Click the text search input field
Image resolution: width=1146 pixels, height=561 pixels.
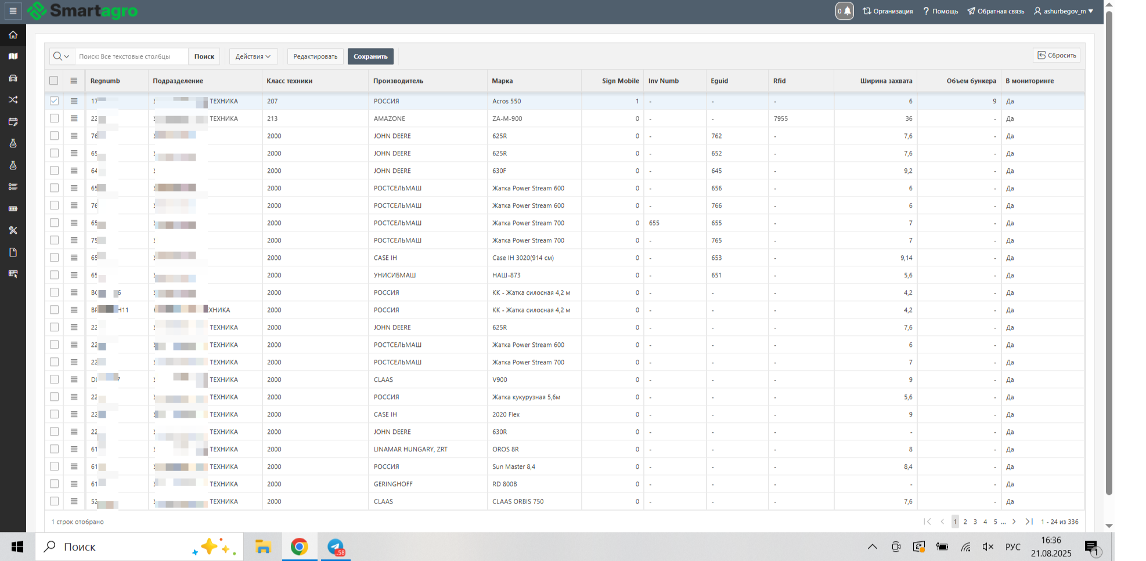tap(132, 56)
